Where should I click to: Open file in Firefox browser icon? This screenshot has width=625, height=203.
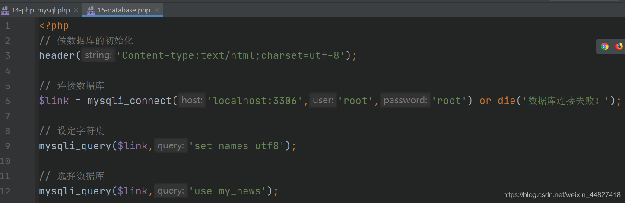[x=619, y=46]
